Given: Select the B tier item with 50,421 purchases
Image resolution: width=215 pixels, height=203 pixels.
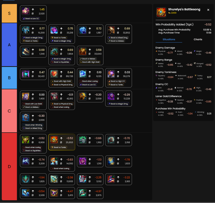Looking at the screenshot, I should (x=33, y=74).
